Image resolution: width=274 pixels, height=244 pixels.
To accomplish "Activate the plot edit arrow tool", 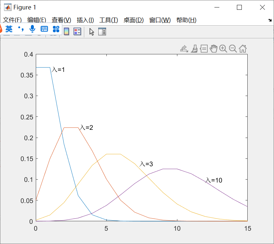I will coord(91,31).
